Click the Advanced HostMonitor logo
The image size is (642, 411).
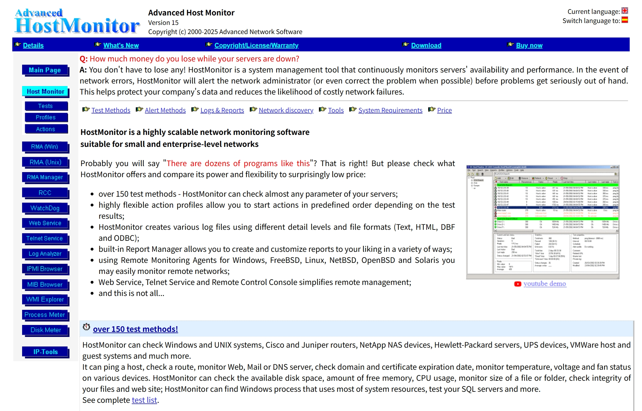(77, 21)
